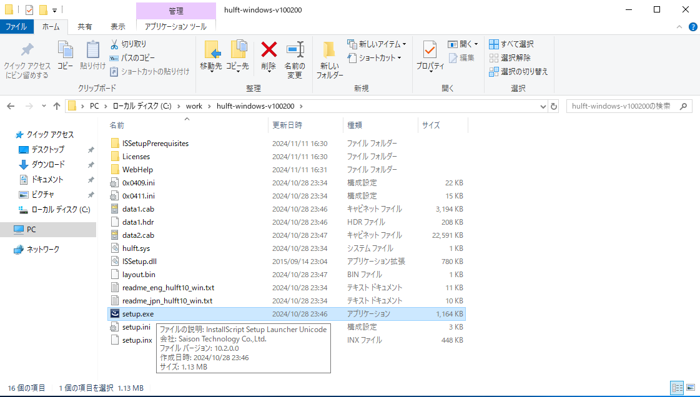Collapse the ribbon with the chevron
Image resolution: width=700 pixels, height=397 pixels.
click(679, 27)
